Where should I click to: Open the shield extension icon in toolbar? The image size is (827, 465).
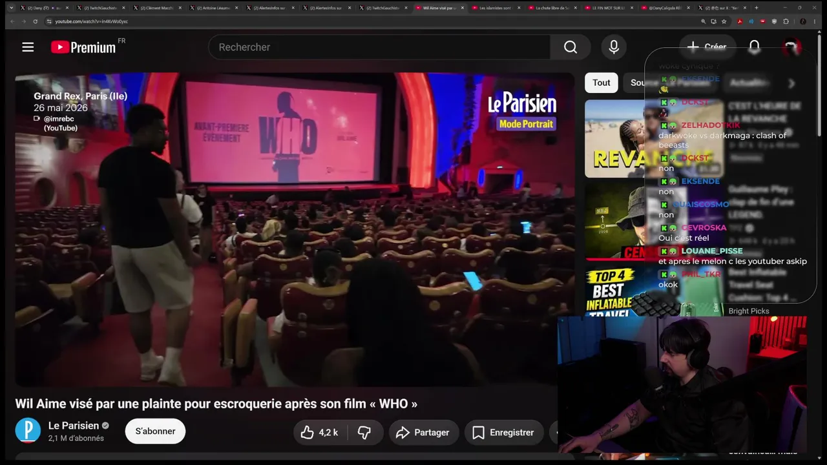click(775, 21)
